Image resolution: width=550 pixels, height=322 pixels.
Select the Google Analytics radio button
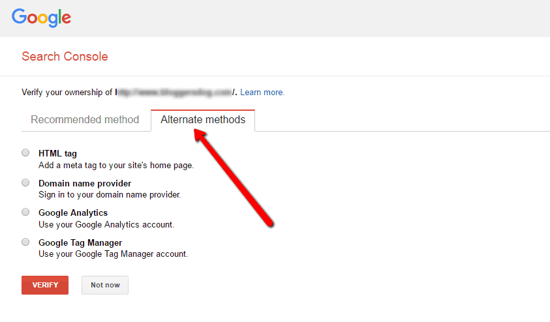click(x=25, y=212)
